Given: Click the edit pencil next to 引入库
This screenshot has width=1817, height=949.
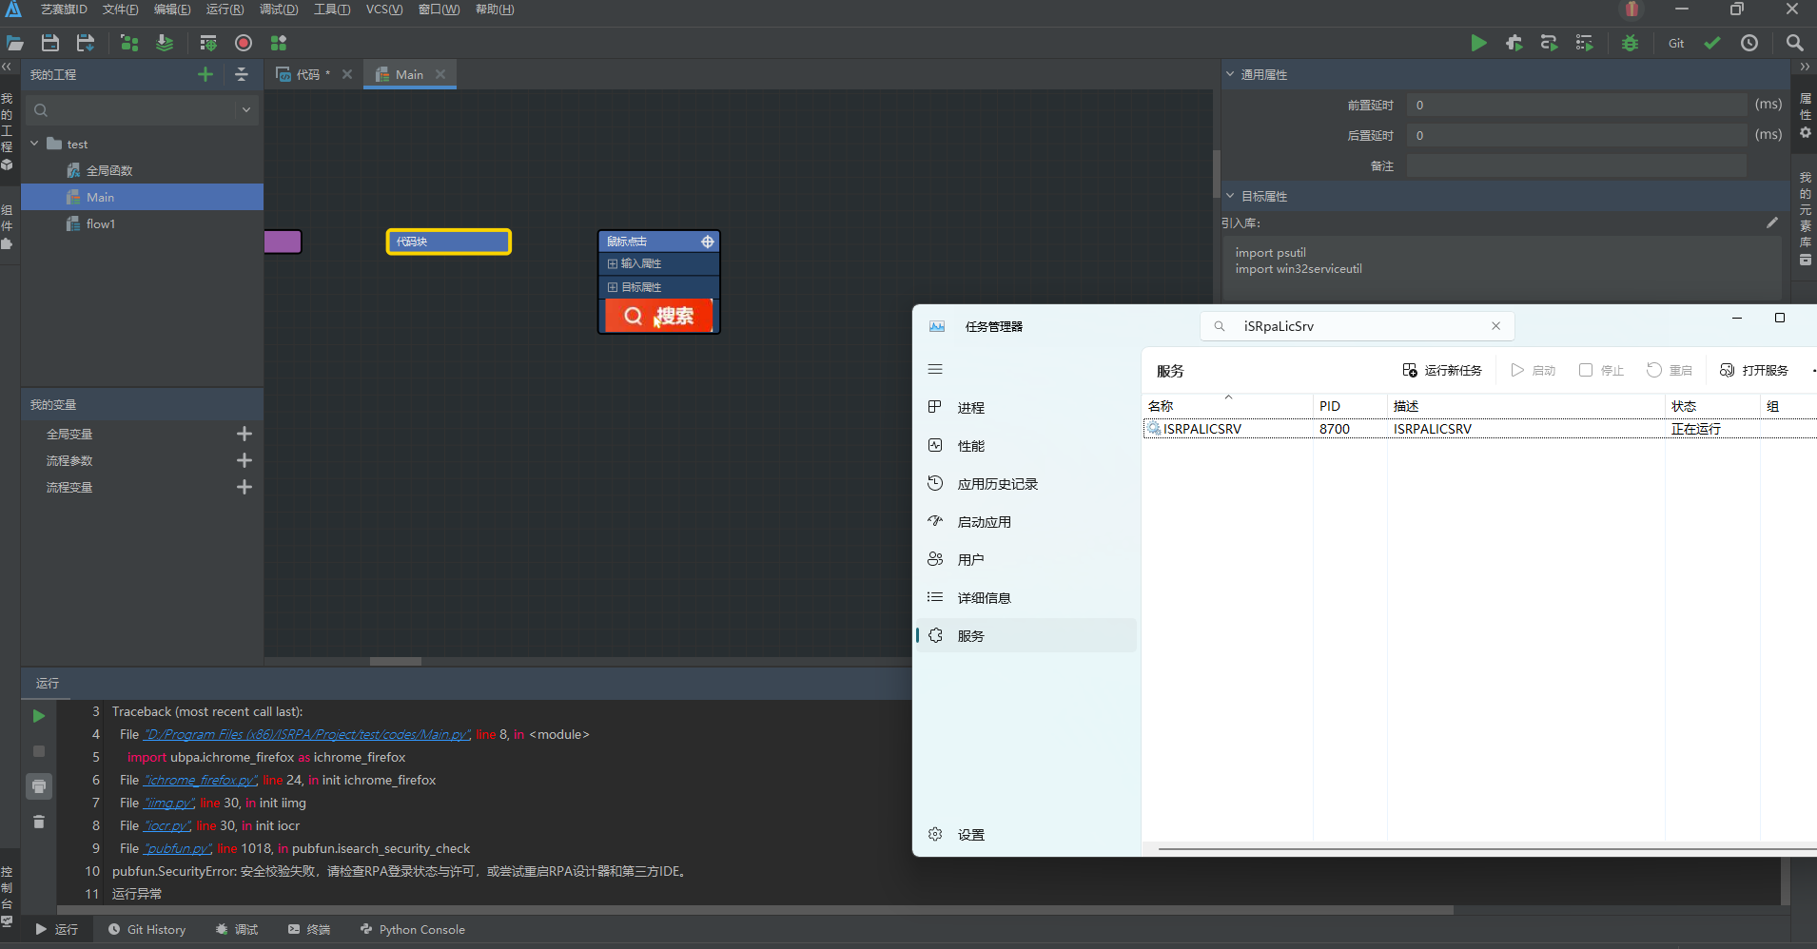Looking at the screenshot, I should coord(1771,223).
